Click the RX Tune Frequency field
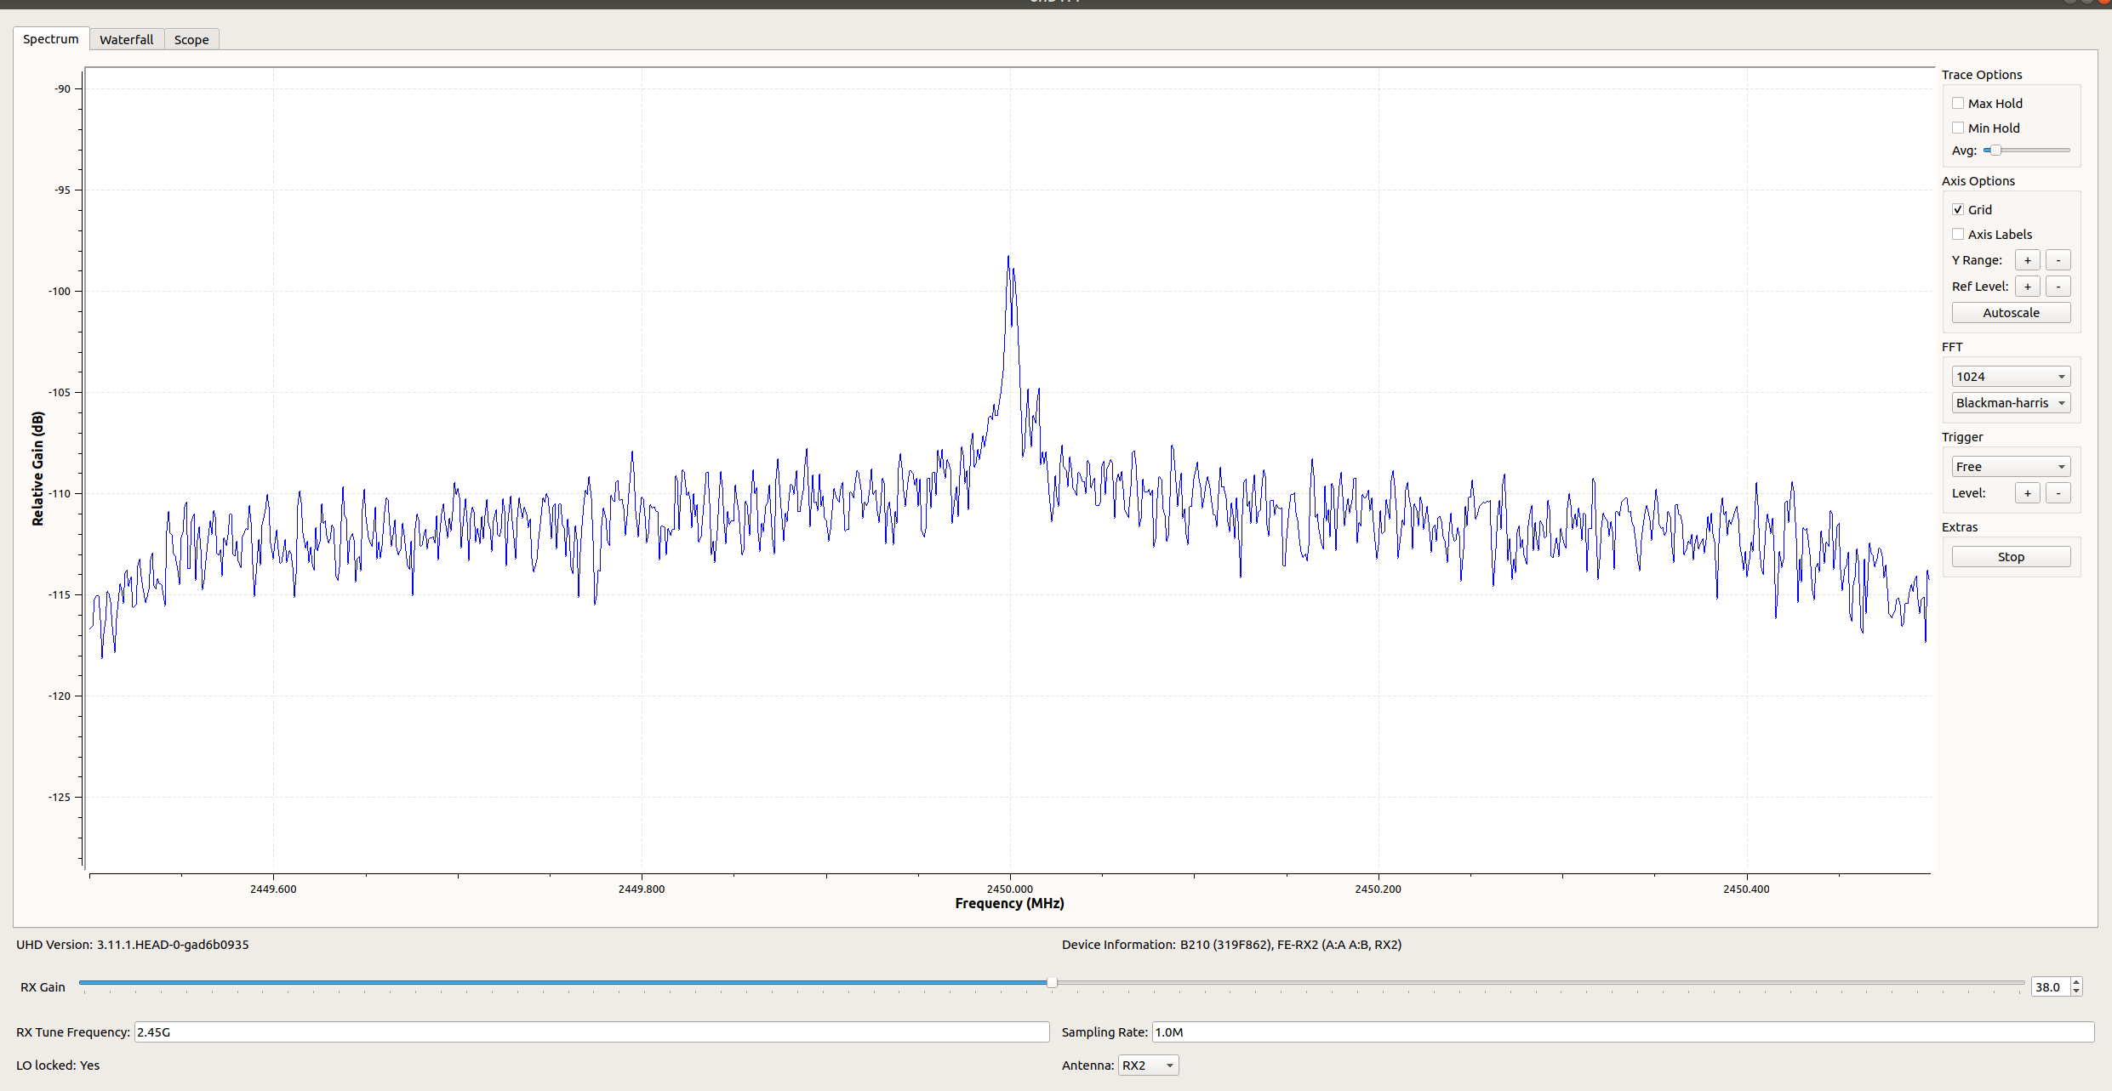 pos(591,1032)
